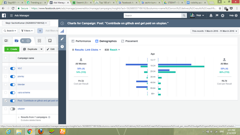Open the flag pages icon
Viewport: 240px width, 135px height.
click(217, 15)
